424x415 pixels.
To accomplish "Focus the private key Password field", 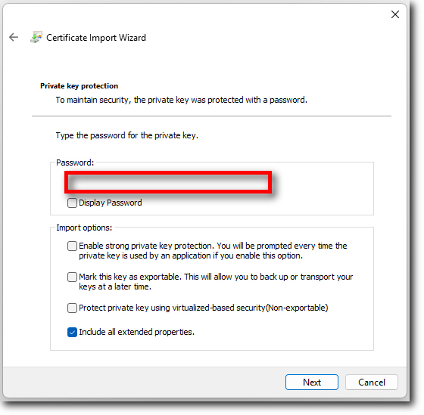I will pyautogui.click(x=168, y=182).
